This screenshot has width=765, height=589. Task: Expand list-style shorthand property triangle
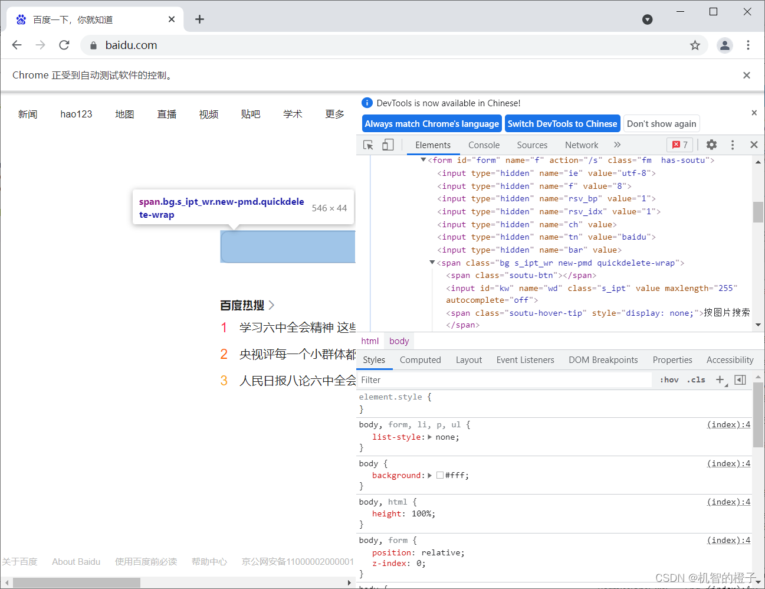pos(429,437)
